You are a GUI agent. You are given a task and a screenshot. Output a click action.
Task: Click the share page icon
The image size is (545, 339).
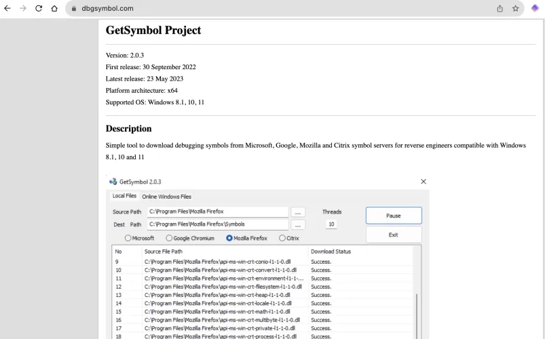(x=500, y=8)
